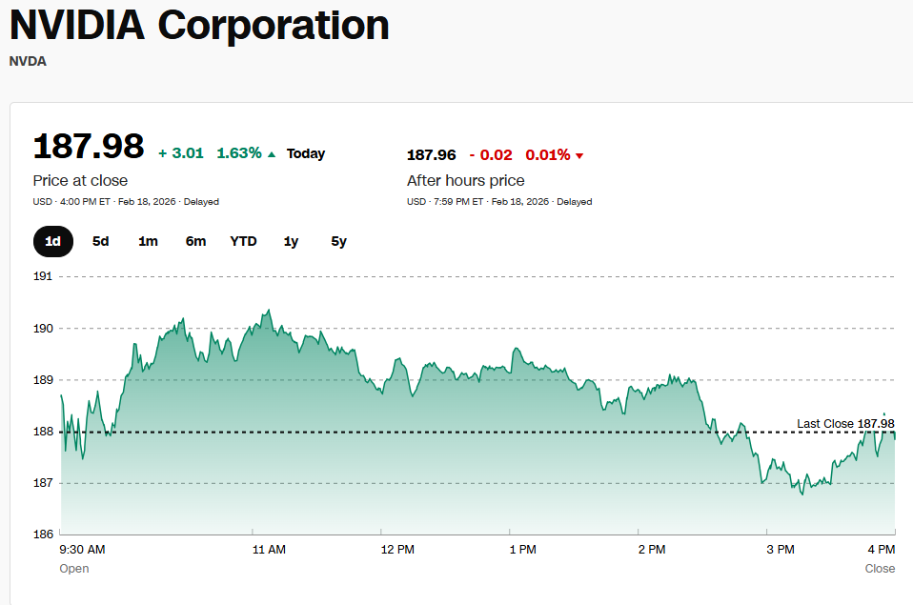913x605 pixels.
Task: Click the NVIDIA Corporation heading
Action: coord(199,25)
